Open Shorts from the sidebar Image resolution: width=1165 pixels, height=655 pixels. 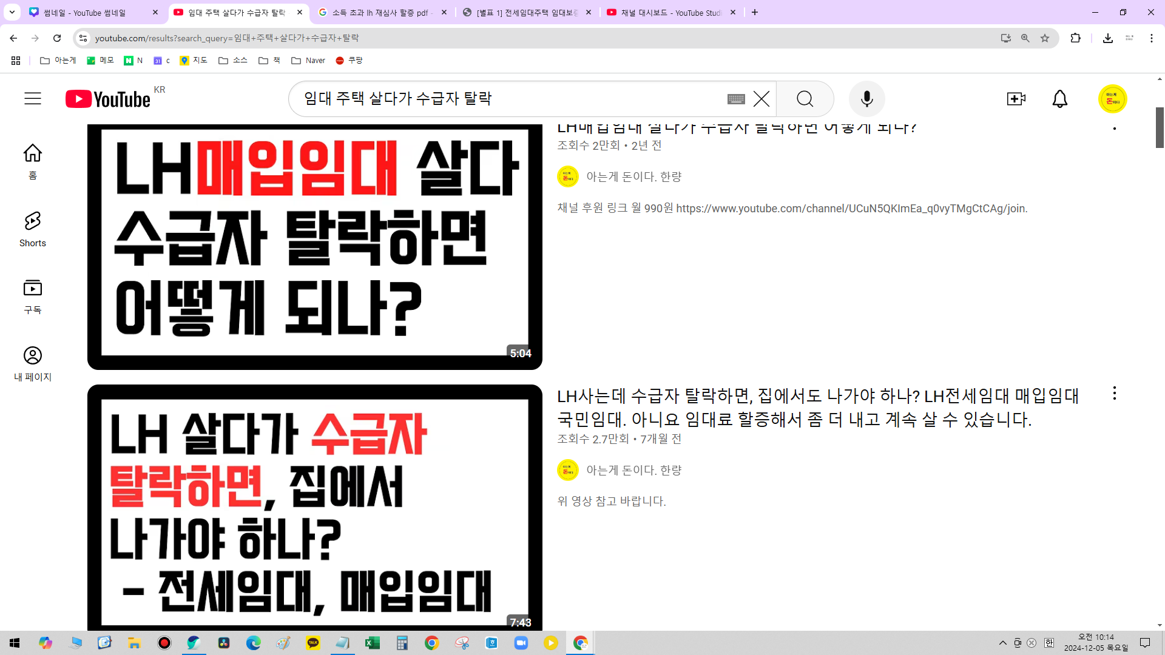coord(33,229)
